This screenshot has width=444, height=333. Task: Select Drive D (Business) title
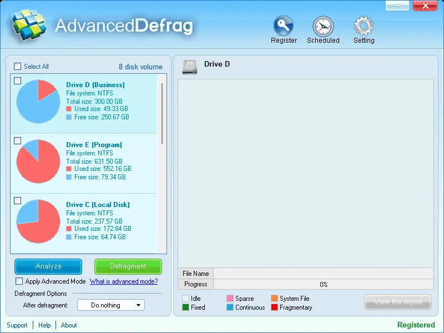tap(95, 85)
